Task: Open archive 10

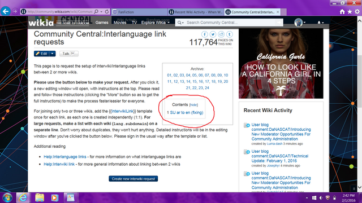Action: click(x=226, y=75)
